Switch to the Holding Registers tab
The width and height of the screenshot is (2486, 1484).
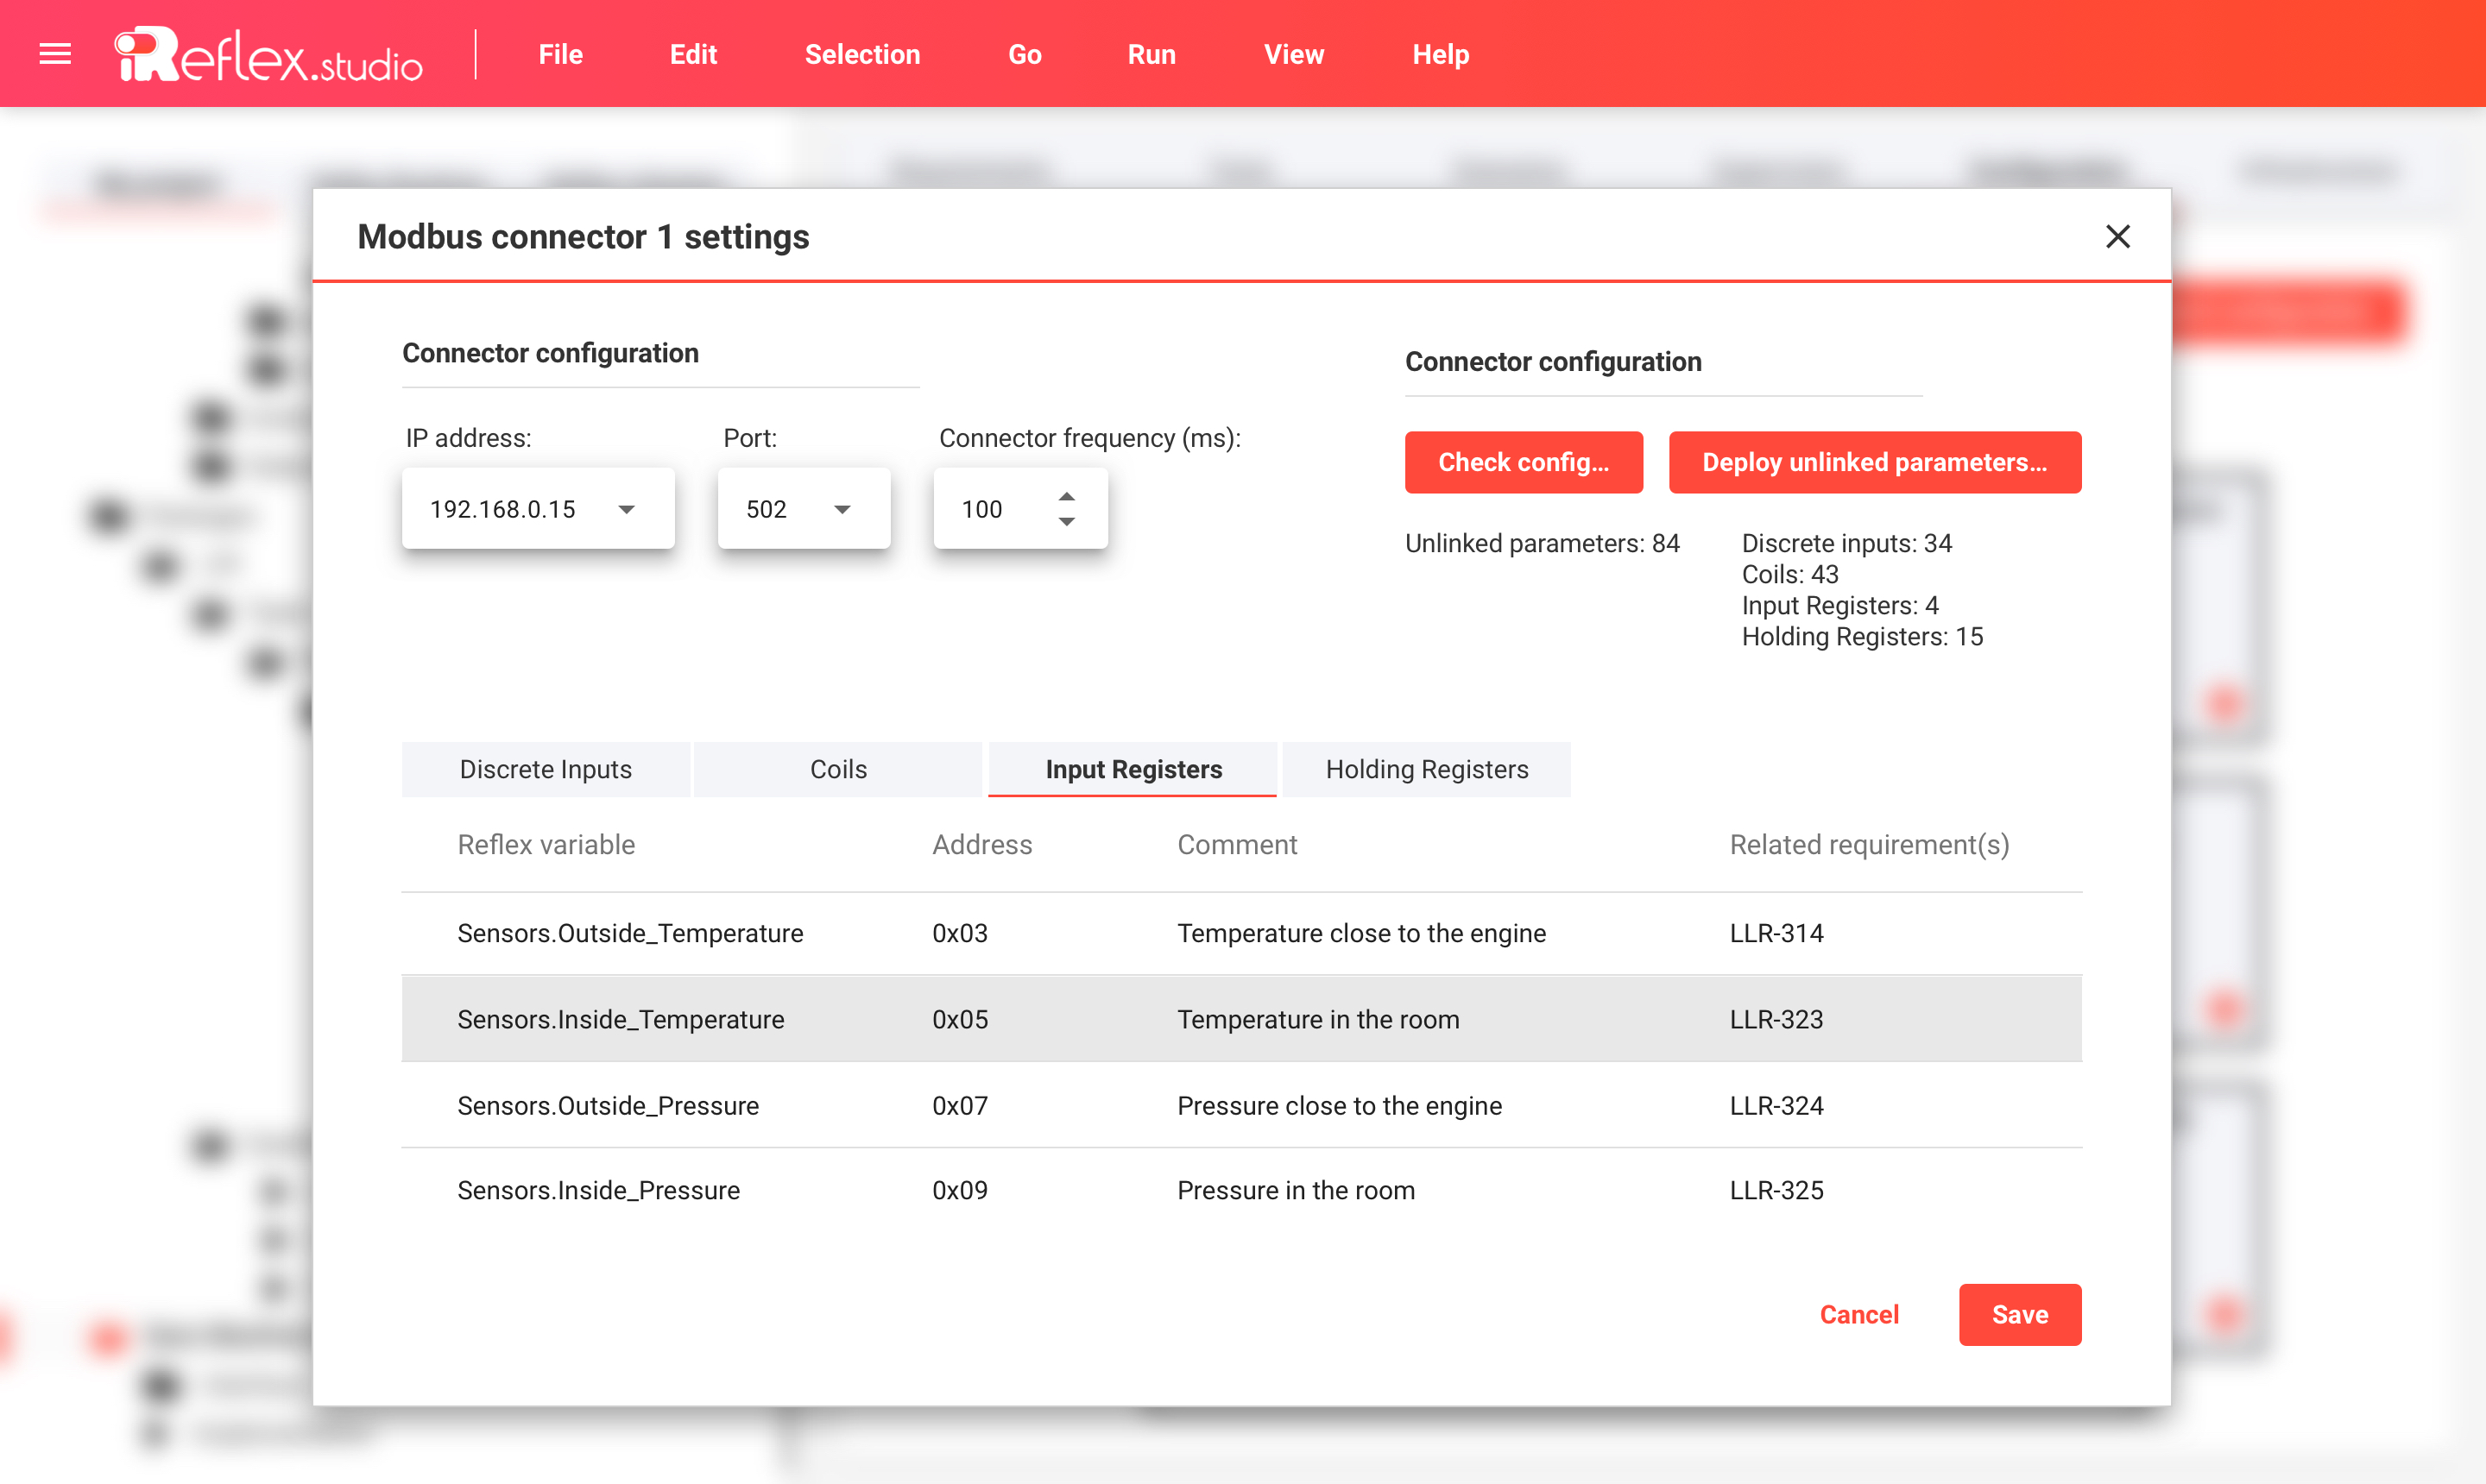[1427, 769]
